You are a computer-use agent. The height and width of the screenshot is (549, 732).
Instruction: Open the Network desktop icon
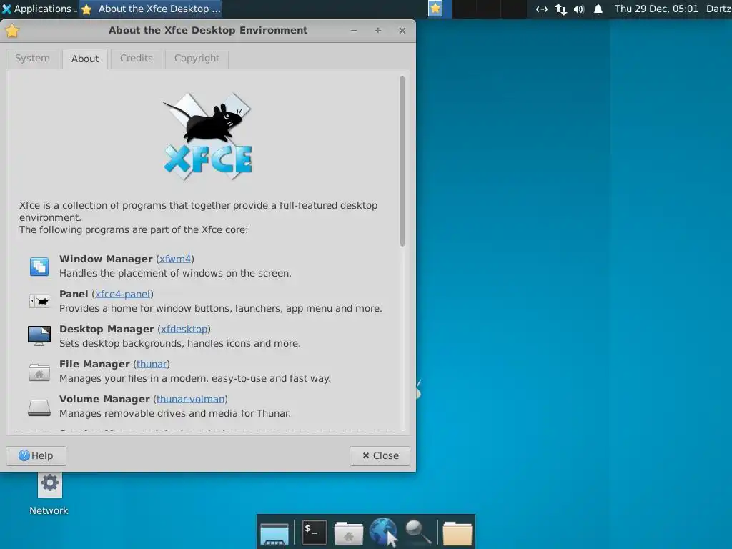pyautogui.click(x=49, y=493)
